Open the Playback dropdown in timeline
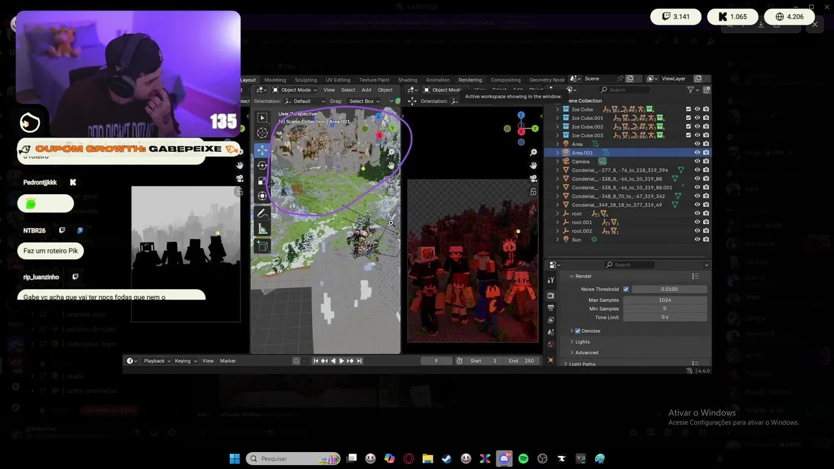Image resolution: width=834 pixels, height=469 pixels. point(157,361)
